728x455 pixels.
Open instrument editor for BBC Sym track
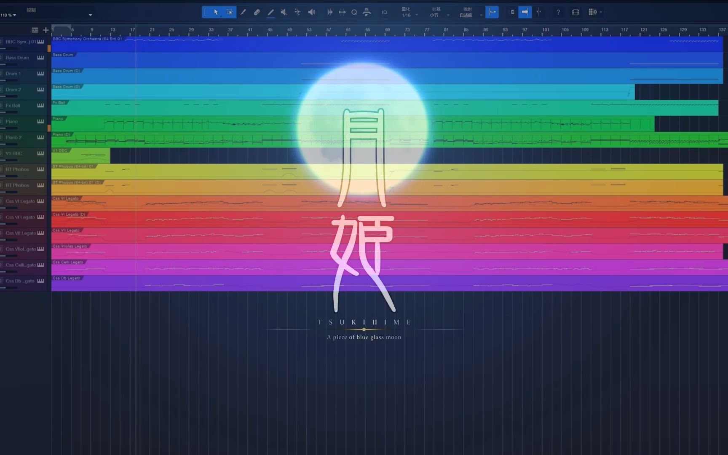(x=40, y=42)
